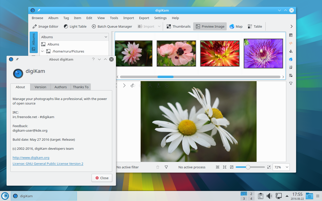Toggle Preview Image view mode

pos(210,26)
